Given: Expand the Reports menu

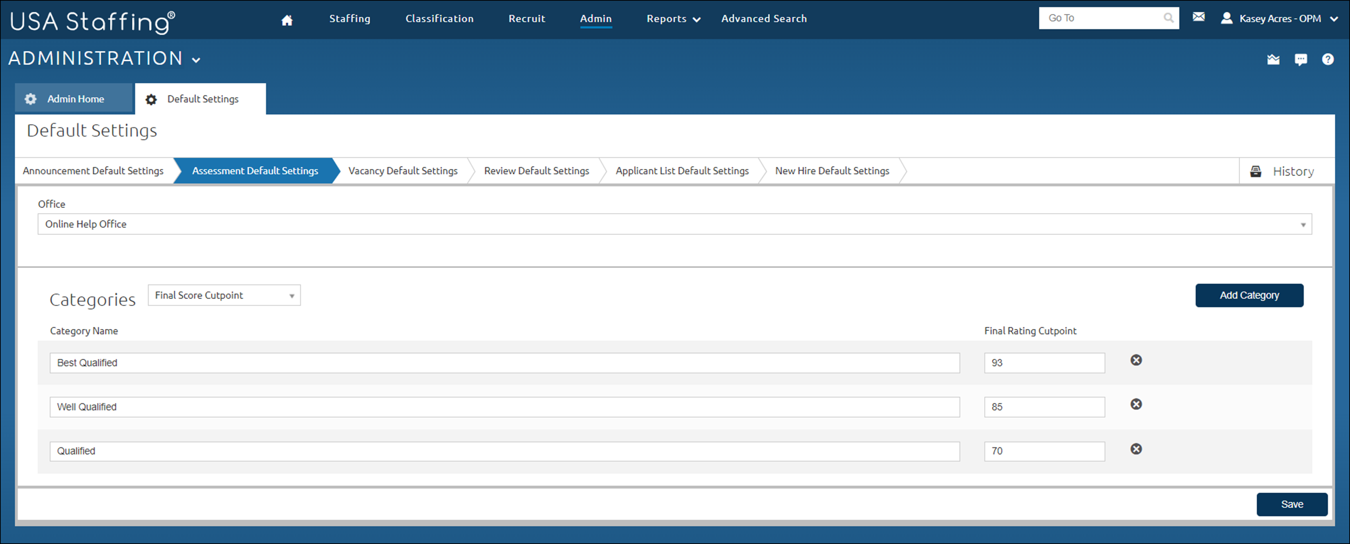Looking at the screenshot, I should pyautogui.click(x=673, y=19).
